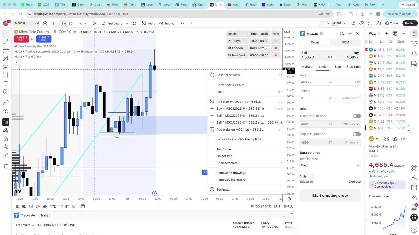Choose Remove 23 drawings menu item

[247, 173]
